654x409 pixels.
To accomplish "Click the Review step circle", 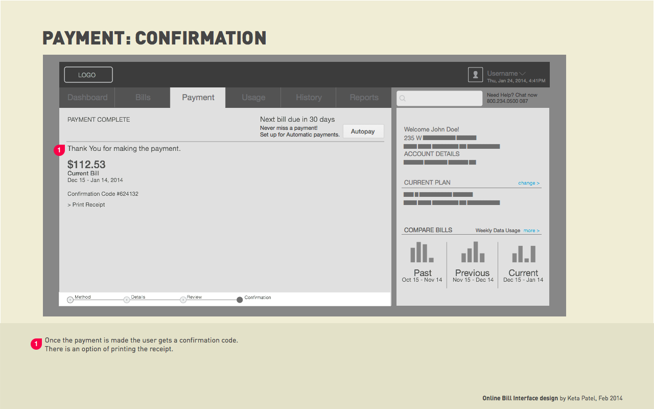I will point(183,300).
